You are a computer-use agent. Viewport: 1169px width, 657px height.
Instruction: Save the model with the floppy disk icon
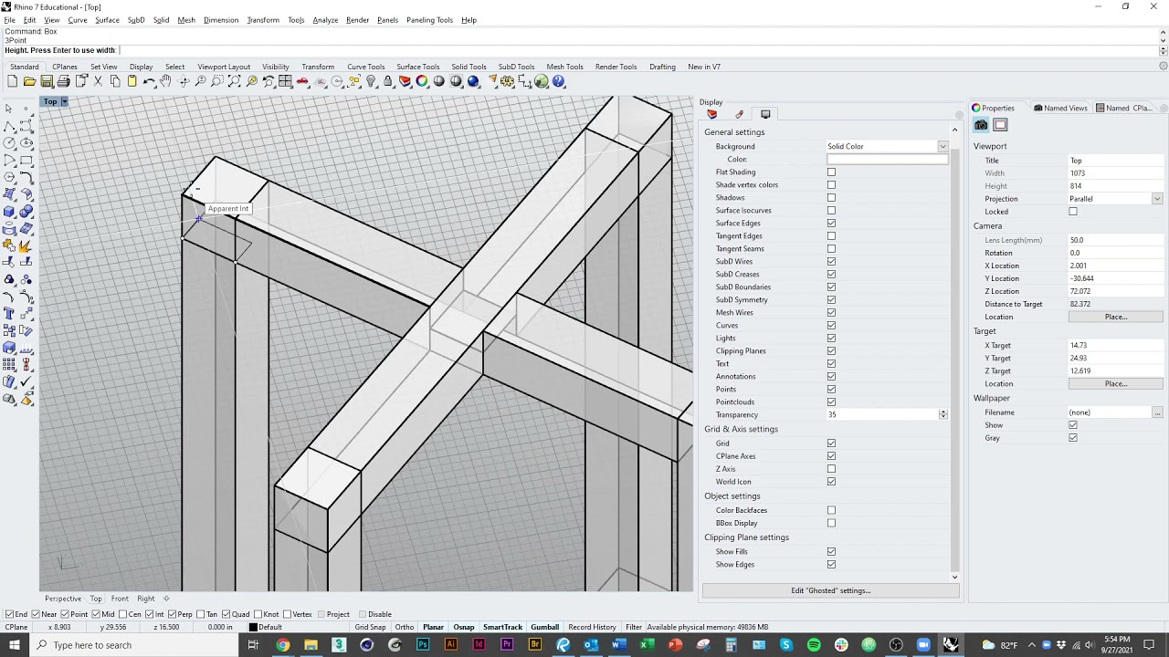tap(47, 81)
